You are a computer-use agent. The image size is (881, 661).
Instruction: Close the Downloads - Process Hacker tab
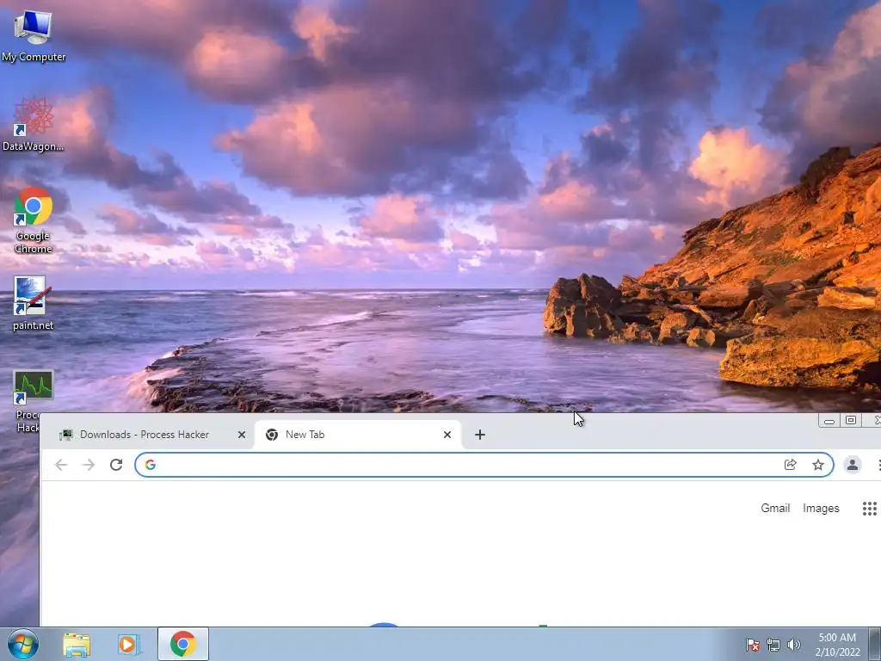pos(242,435)
